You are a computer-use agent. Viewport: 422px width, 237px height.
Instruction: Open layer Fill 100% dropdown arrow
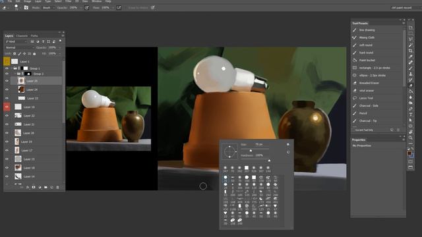[x=59, y=54]
